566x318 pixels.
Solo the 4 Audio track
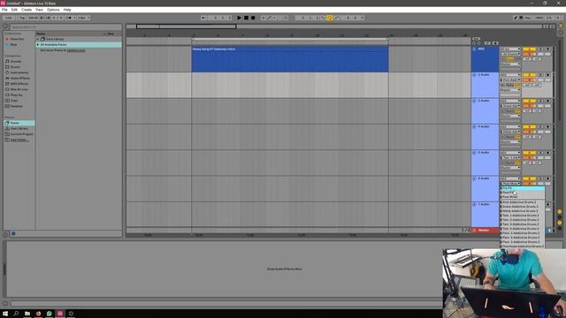540,127
